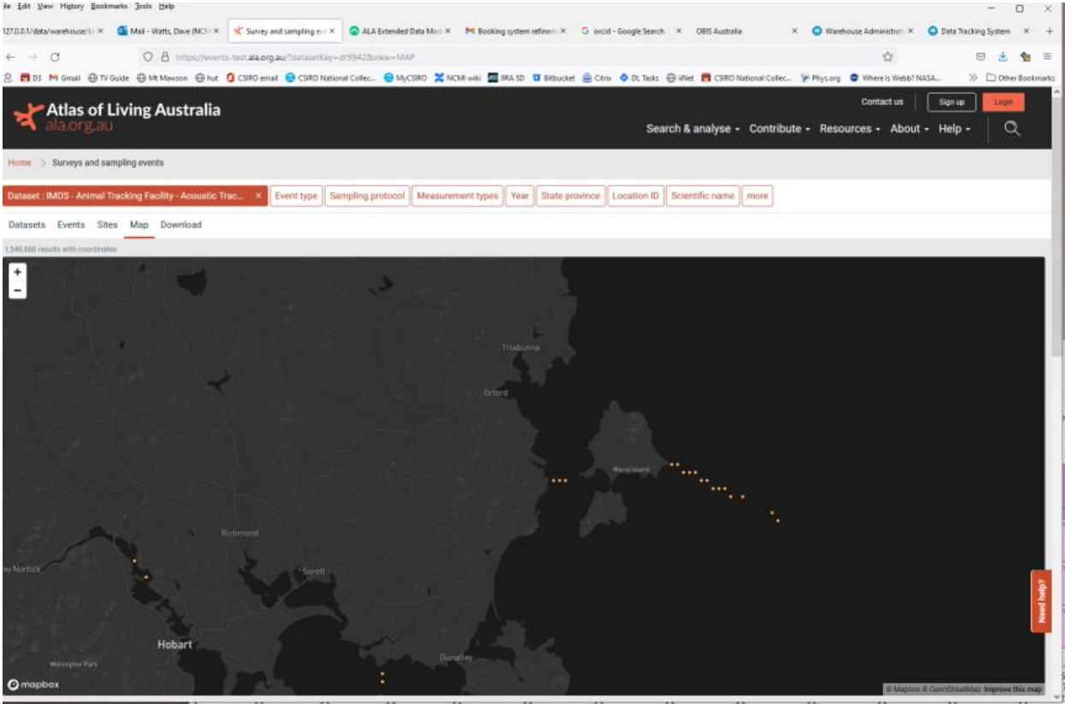The image size is (1065, 704).
Task: Open the Need help? side tab
Action: point(1041,601)
